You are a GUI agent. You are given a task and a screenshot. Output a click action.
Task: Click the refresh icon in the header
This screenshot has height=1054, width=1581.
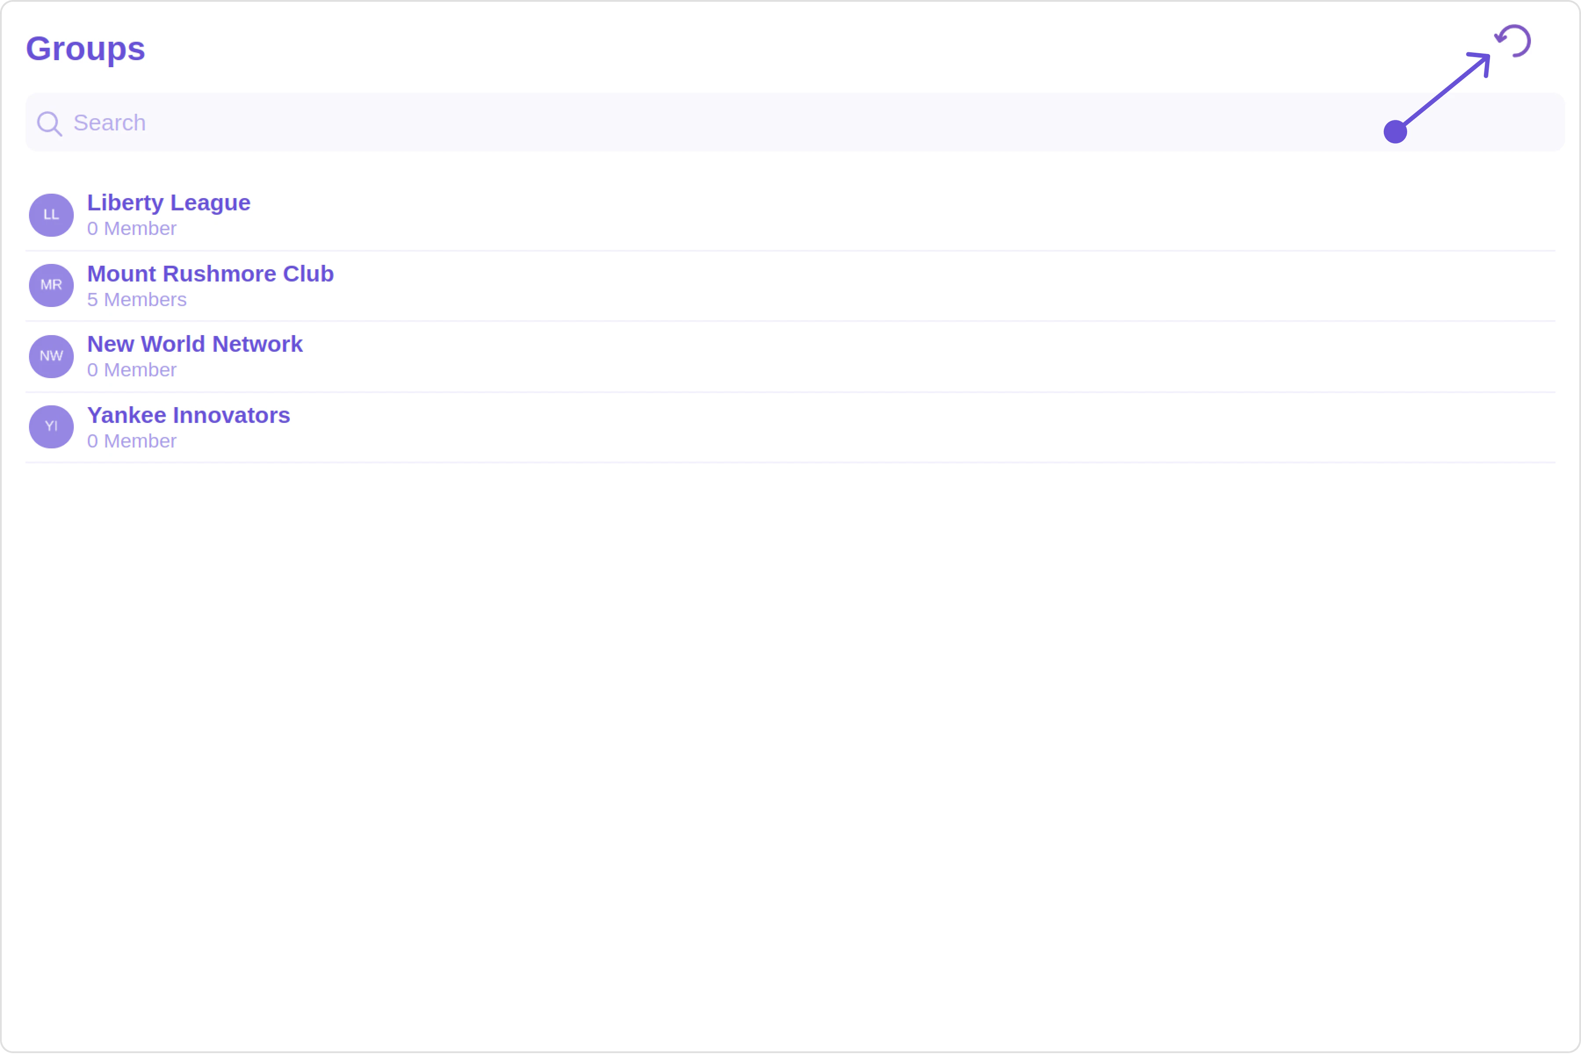click(x=1513, y=41)
